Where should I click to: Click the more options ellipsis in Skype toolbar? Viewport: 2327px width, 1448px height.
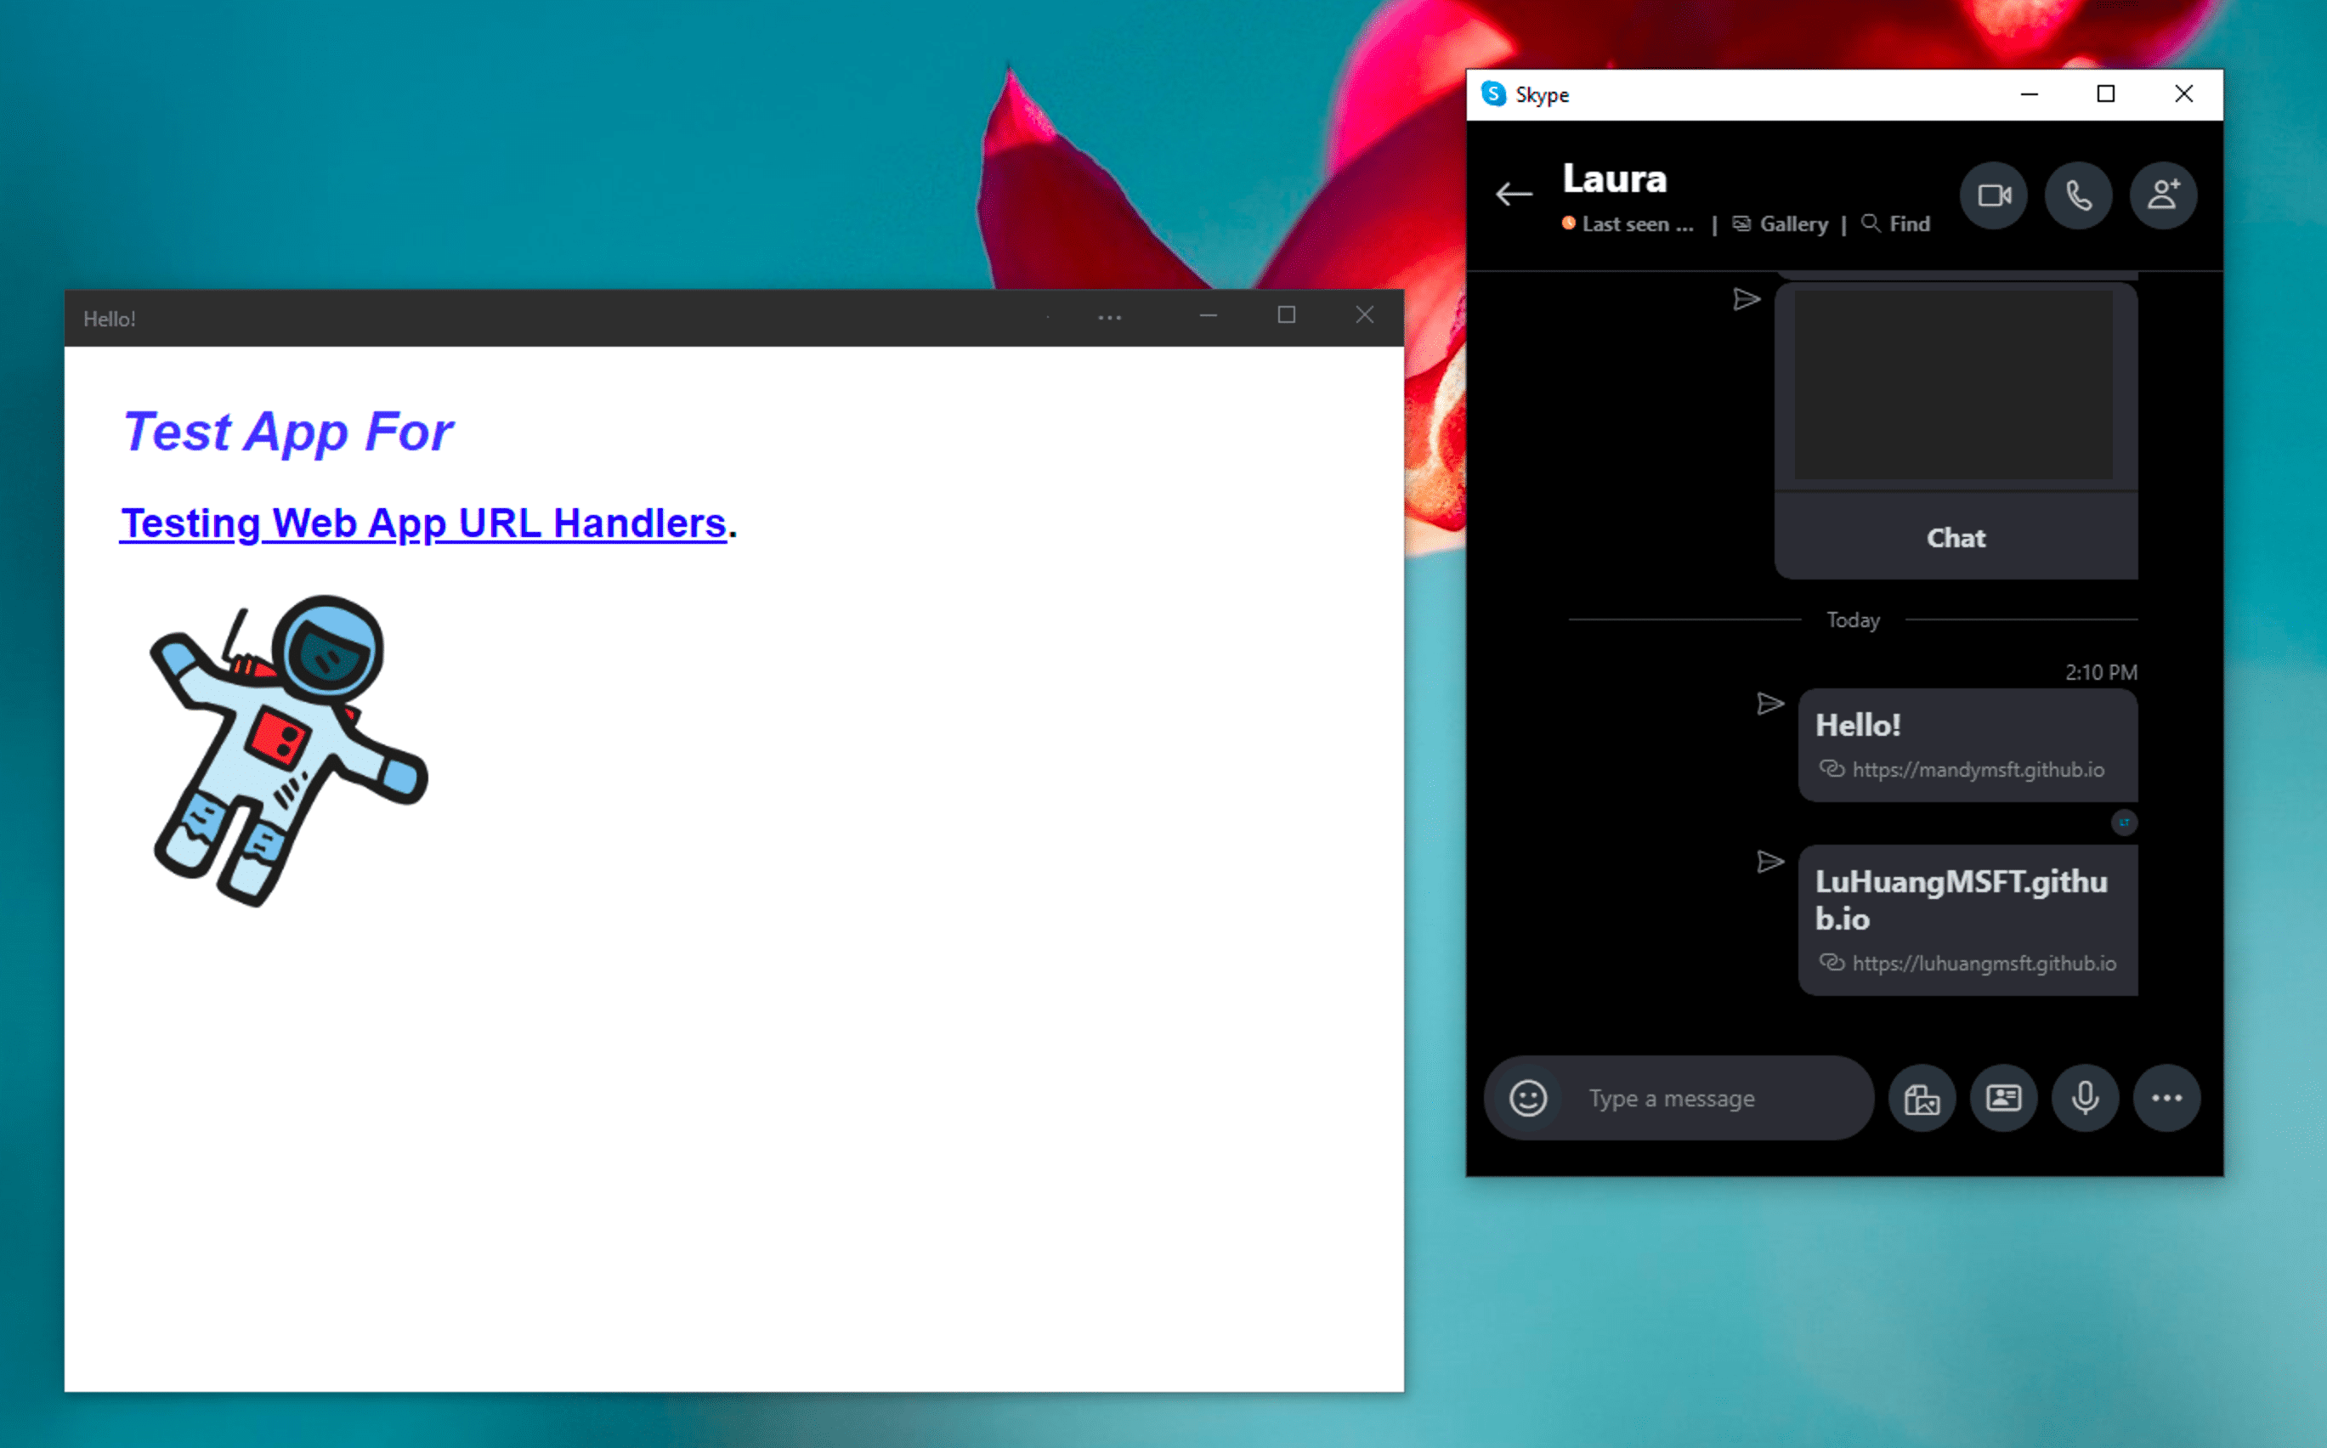pyautogui.click(x=2166, y=1096)
